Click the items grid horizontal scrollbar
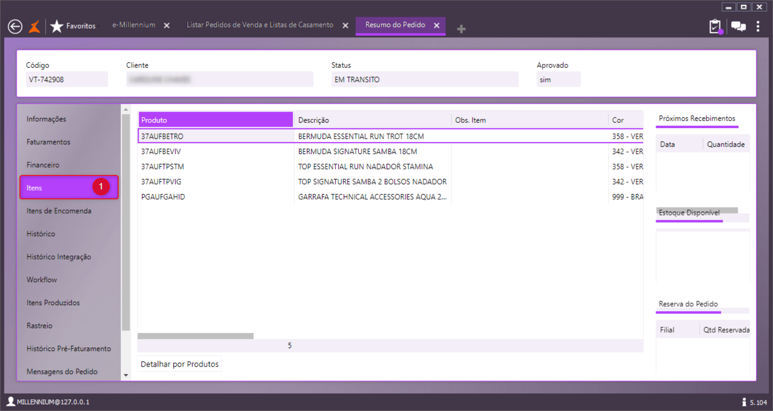The width and height of the screenshot is (773, 411). [x=196, y=336]
